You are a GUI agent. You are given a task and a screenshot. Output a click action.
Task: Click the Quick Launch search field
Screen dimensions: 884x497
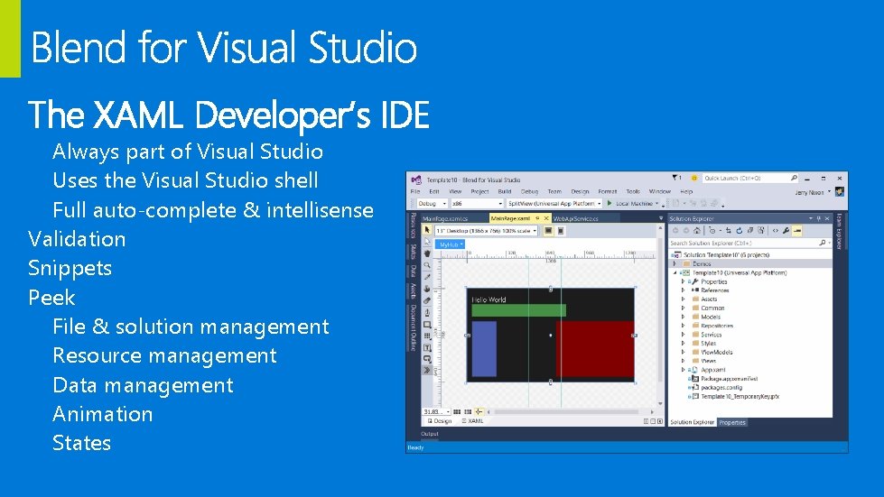pyautogui.click(x=749, y=178)
